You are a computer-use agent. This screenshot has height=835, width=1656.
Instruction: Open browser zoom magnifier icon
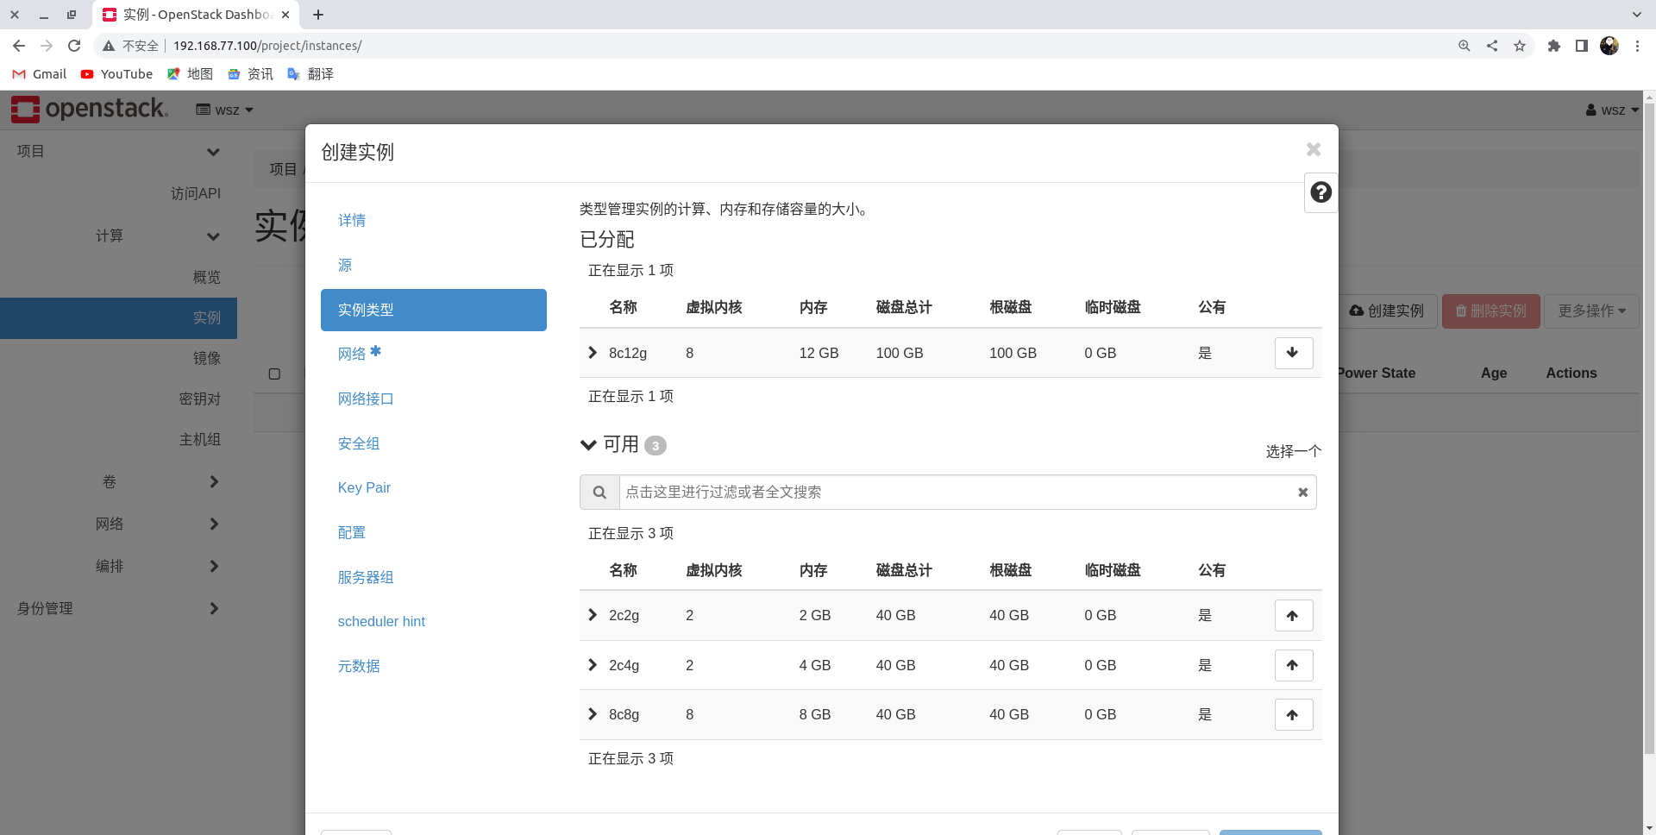click(1465, 46)
